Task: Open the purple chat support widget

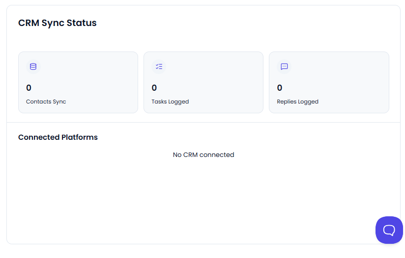Action: point(389,230)
